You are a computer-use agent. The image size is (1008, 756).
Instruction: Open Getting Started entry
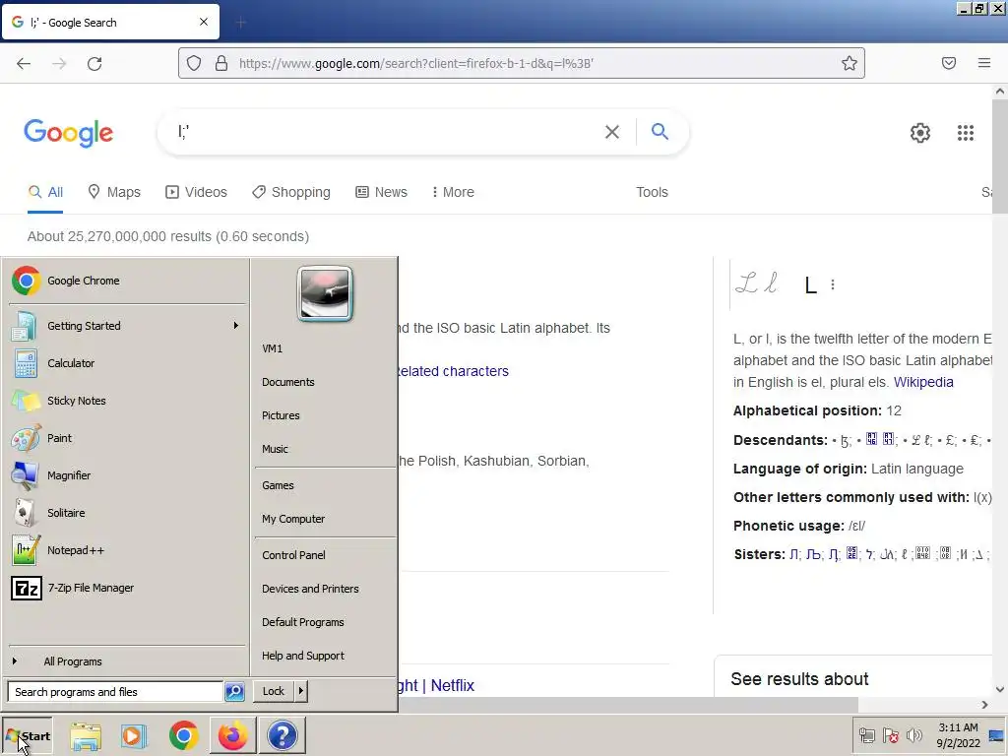pyautogui.click(x=127, y=326)
